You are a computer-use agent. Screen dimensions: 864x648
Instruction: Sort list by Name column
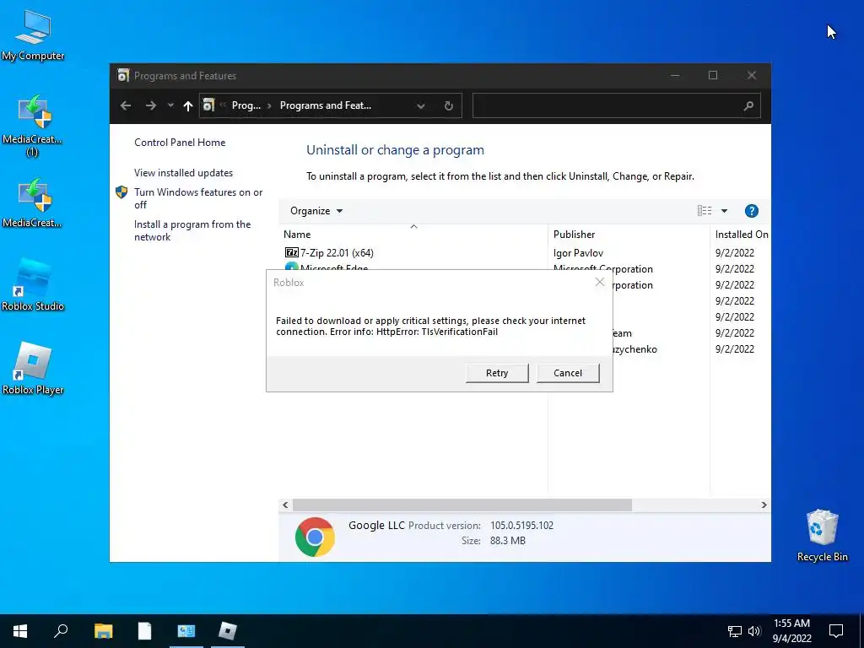click(x=413, y=235)
